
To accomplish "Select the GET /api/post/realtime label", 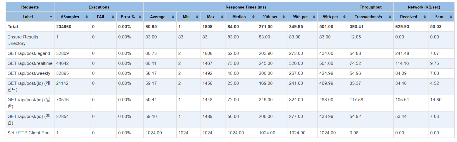I will (x=30, y=63).
